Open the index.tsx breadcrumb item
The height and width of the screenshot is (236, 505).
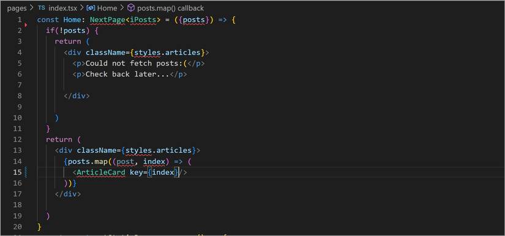(x=63, y=8)
